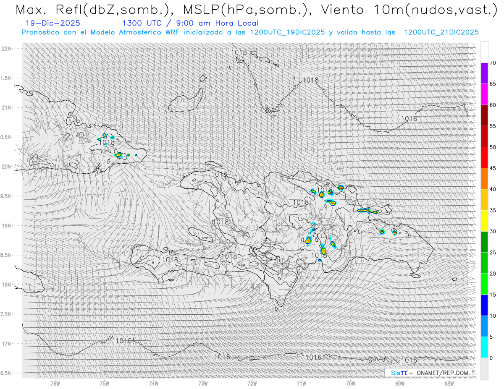The height and width of the screenshot is (389, 504).
Task: Click the latitude axis label '21N'
Action: point(7,107)
